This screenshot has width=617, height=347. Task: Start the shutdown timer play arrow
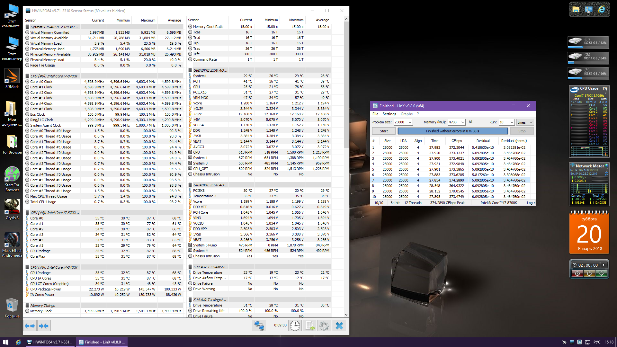(x=604, y=265)
